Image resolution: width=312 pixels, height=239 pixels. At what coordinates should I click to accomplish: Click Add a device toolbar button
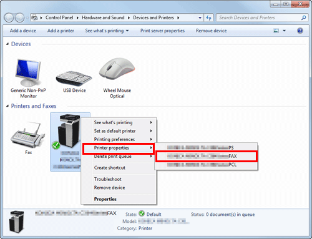click(x=23, y=31)
